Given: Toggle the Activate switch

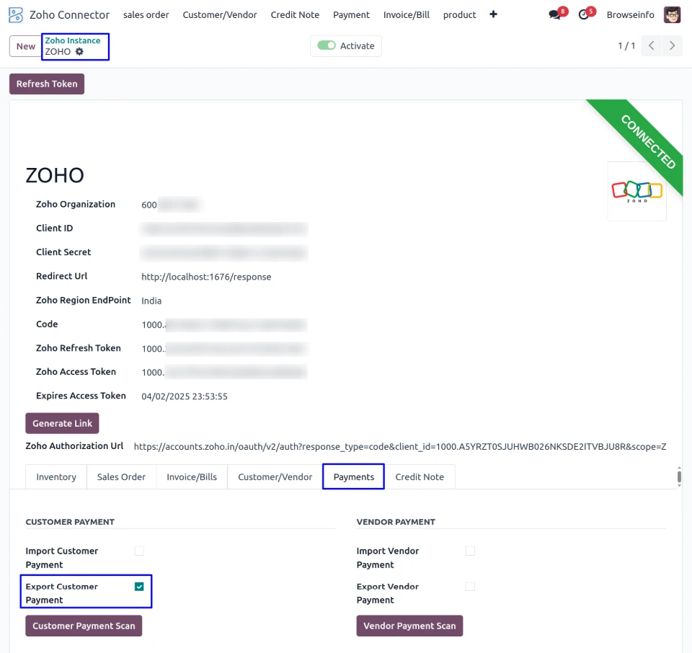Looking at the screenshot, I should [327, 46].
